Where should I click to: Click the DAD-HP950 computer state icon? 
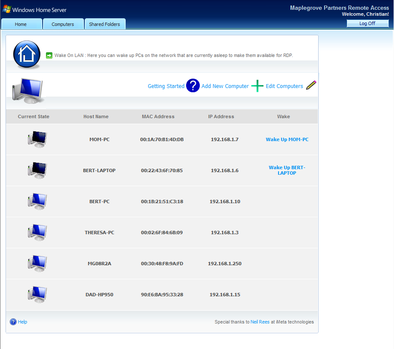pyautogui.click(x=37, y=295)
